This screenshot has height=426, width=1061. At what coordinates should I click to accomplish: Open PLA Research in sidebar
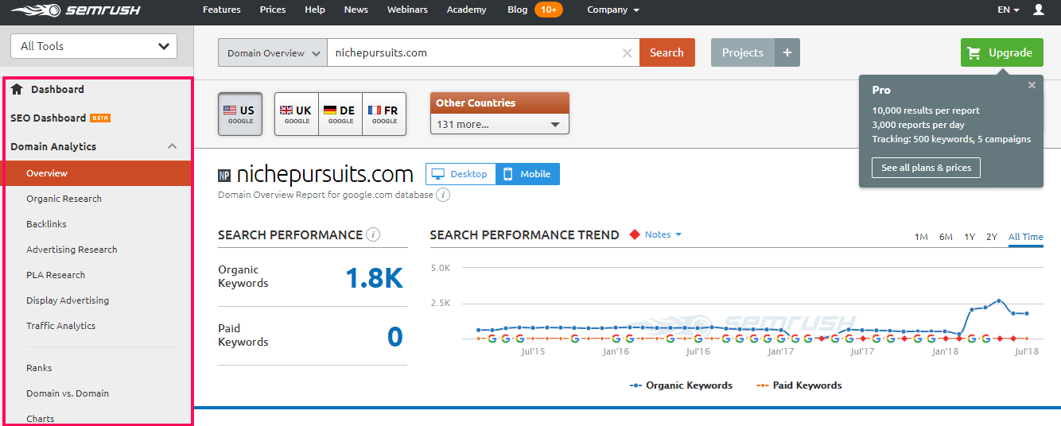coord(56,275)
